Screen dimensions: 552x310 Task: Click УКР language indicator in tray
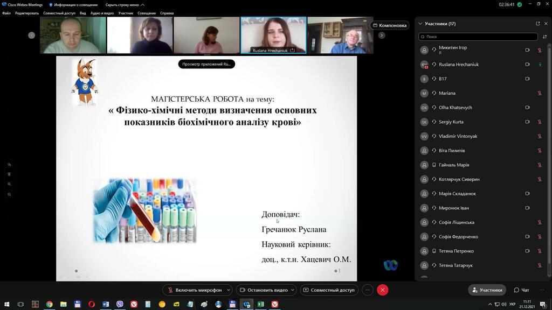coord(512,304)
